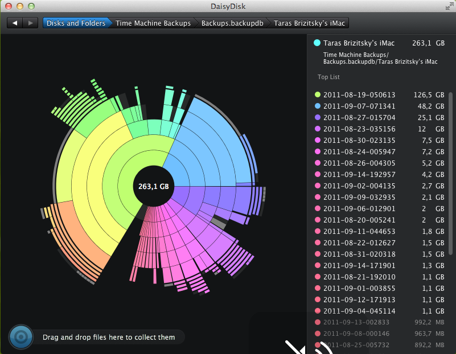This screenshot has height=354, width=456.
Task: Select the Disks and Folders breadcrumb
Action: click(x=76, y=23)
